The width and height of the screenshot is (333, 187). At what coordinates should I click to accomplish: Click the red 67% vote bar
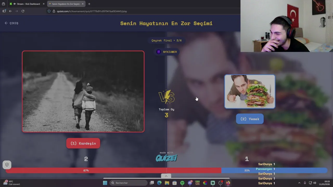113,170
